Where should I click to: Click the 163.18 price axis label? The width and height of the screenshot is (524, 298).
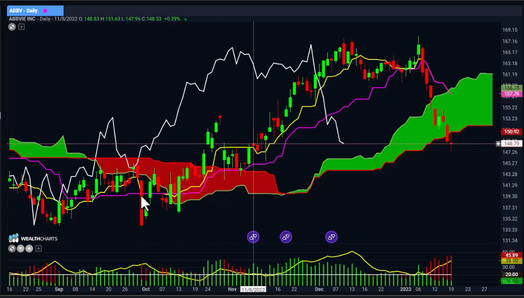coord(510,63)
